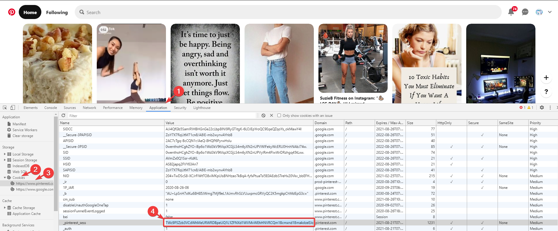Refresh the cookies table with reload icon
The height and width of the screenshot is (231, 558).
point(63,115)
